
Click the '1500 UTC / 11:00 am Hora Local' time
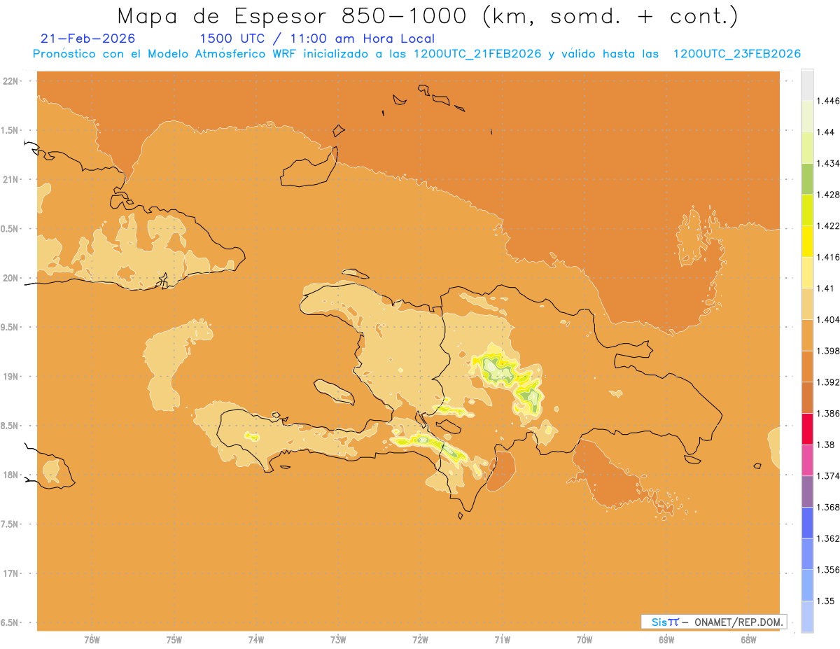(x=317, y=39)
